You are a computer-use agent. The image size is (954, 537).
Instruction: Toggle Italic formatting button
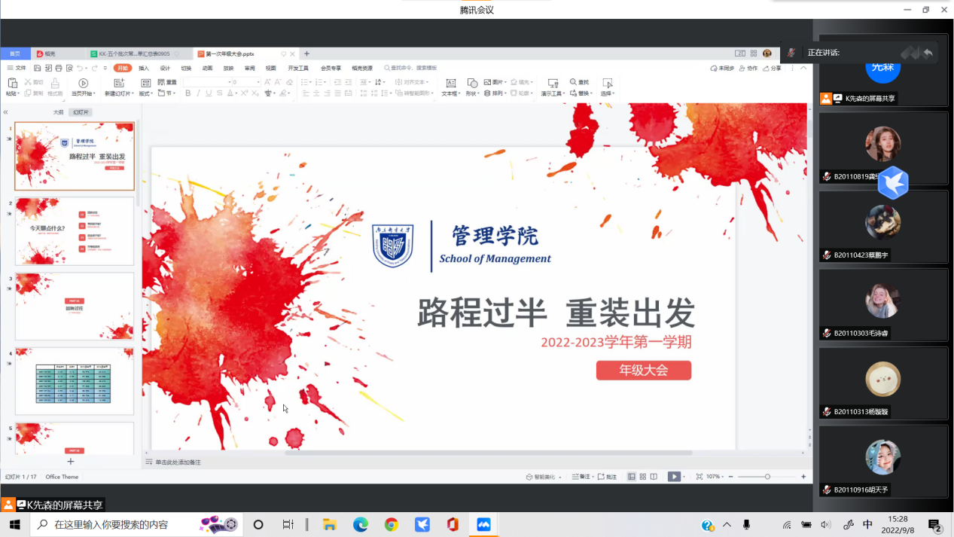[199, 93]
